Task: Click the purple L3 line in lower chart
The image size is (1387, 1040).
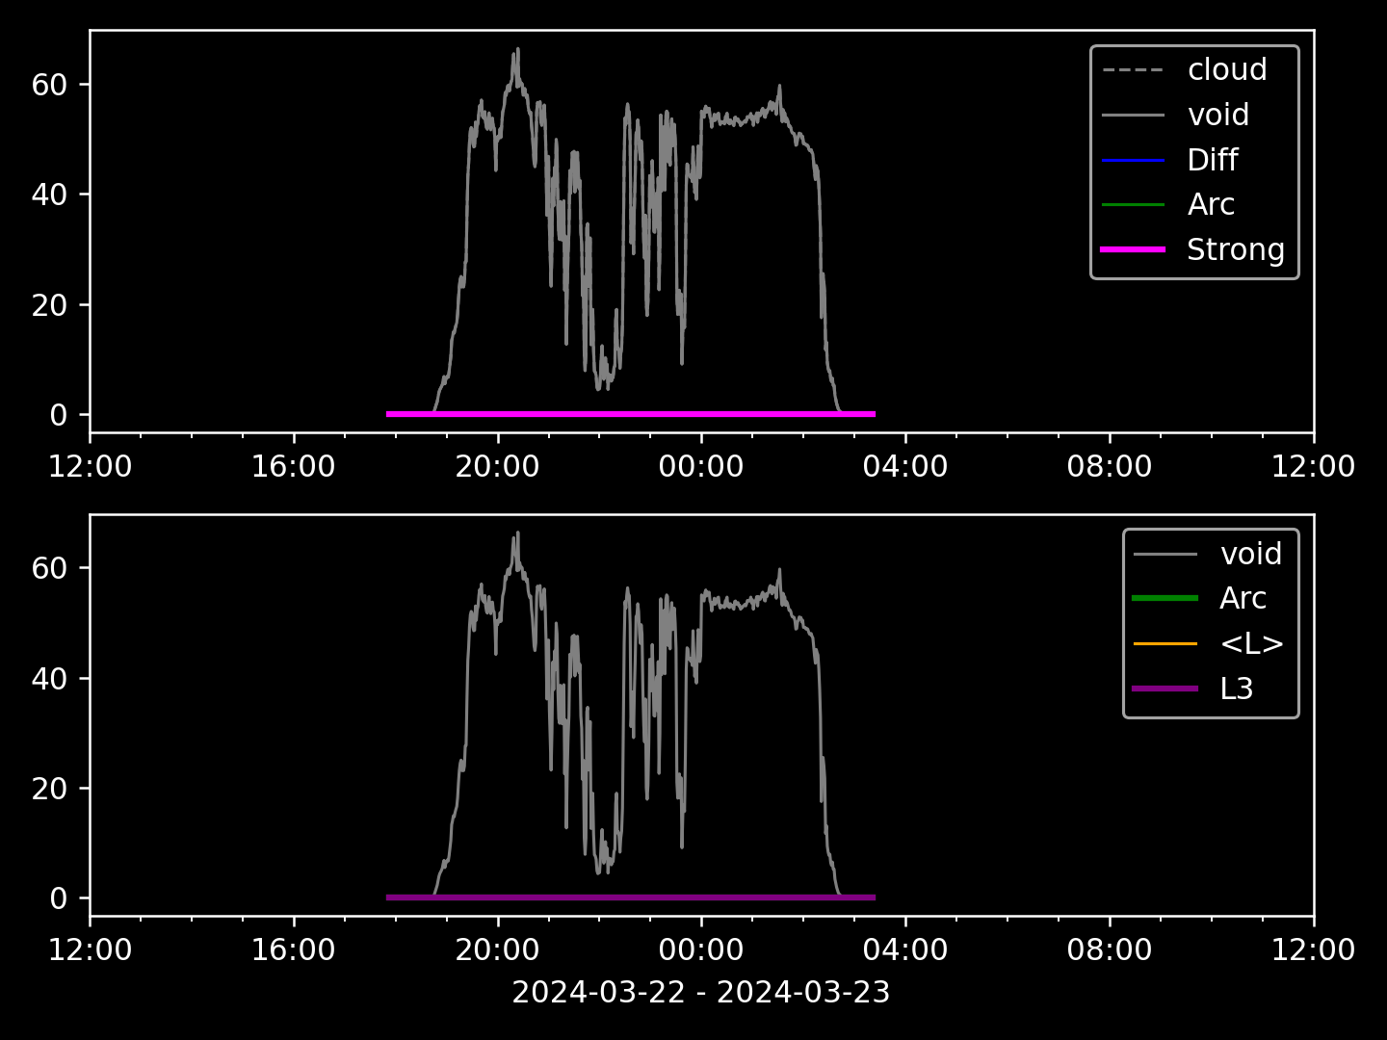Action: click(x=631, y=897)
